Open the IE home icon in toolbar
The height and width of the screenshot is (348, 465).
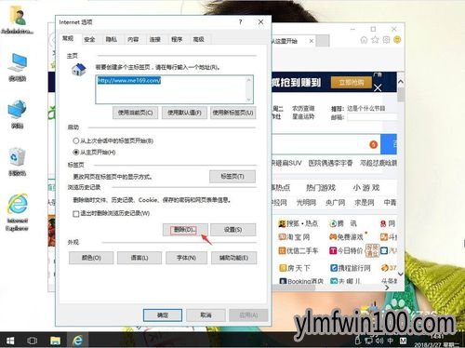pos(364,40)
